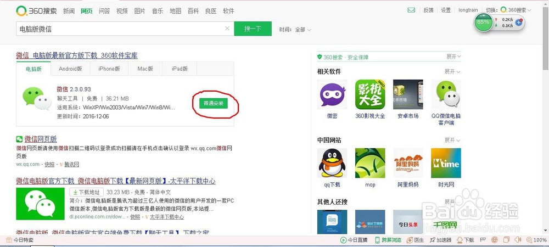
Task: Select the 电脑版 tab
Action: 33,69
